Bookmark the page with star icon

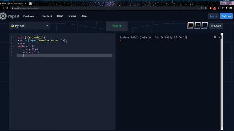[205, 8]
